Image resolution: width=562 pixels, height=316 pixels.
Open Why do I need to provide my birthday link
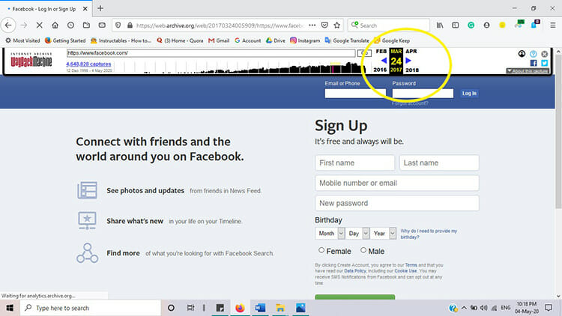click(x=429, y=234)
